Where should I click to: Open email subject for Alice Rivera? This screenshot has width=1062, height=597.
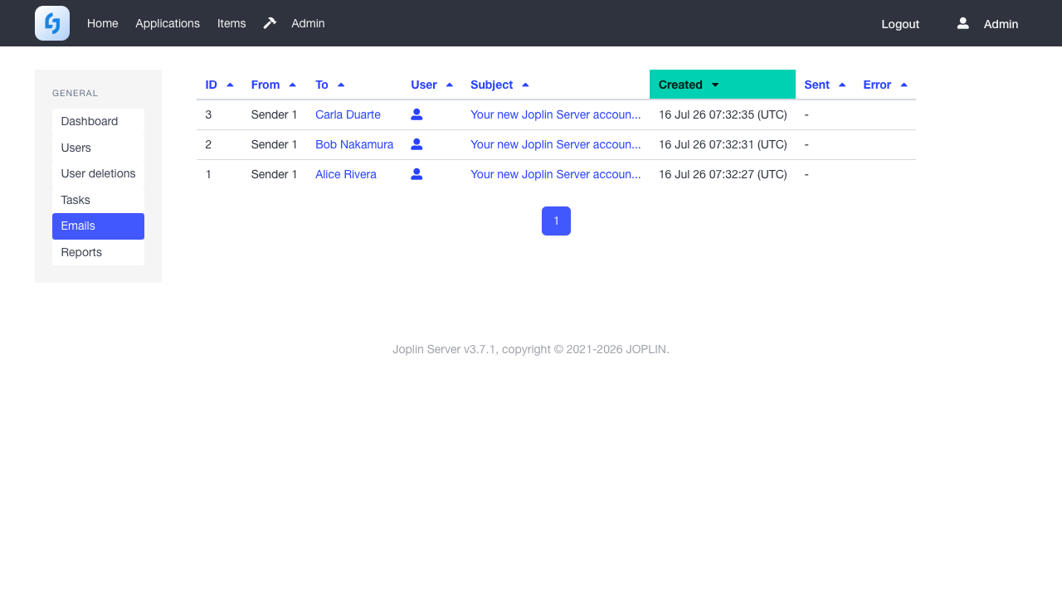pos(556,174)
